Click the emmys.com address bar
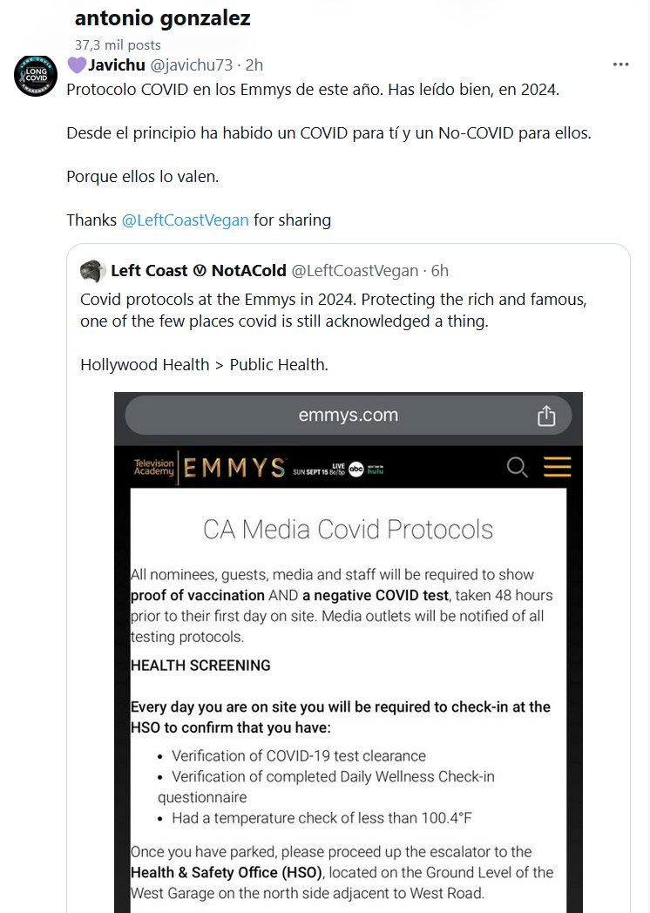The height and width of the screenshot is (913, 650). click(x=349, y=416)
